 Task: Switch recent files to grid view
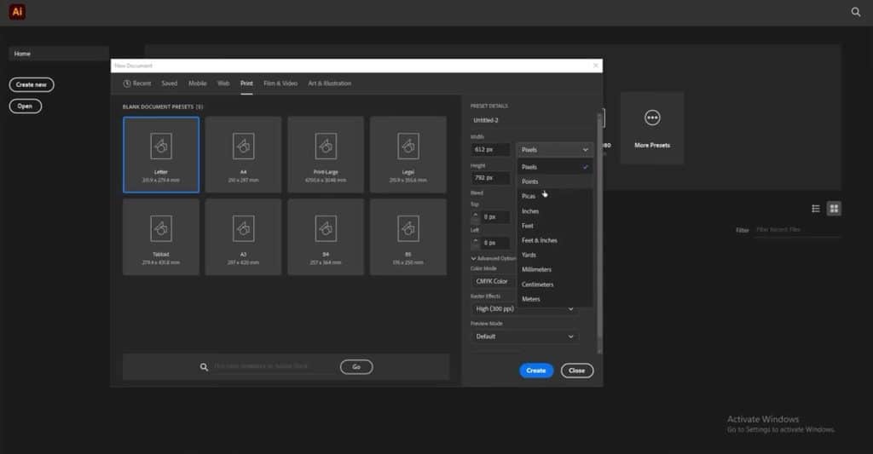pyautogui.click(x=834, y=209)
